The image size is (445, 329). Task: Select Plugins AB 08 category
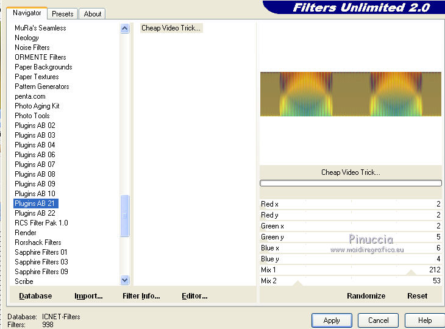(x=35, y=174)
